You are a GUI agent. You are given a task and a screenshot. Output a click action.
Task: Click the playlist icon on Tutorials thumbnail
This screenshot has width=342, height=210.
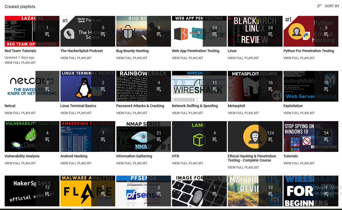pyautogui.click(x=326, y=139)
